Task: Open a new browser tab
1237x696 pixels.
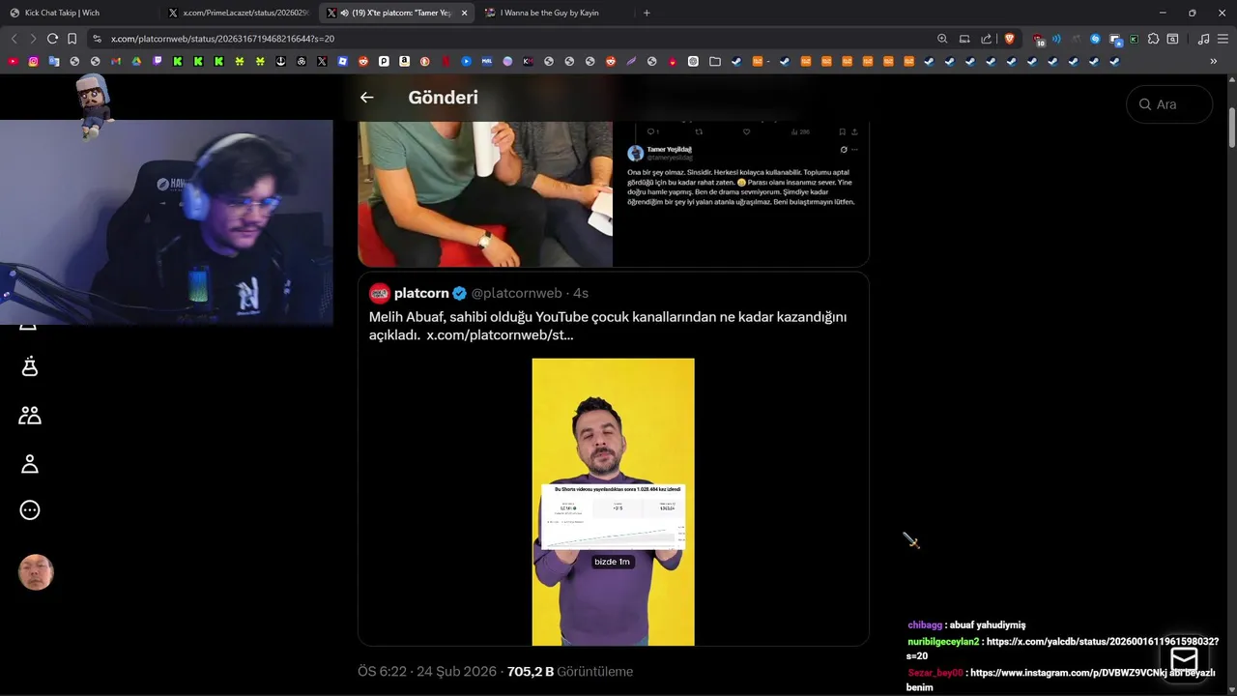Action: [647, 13]
